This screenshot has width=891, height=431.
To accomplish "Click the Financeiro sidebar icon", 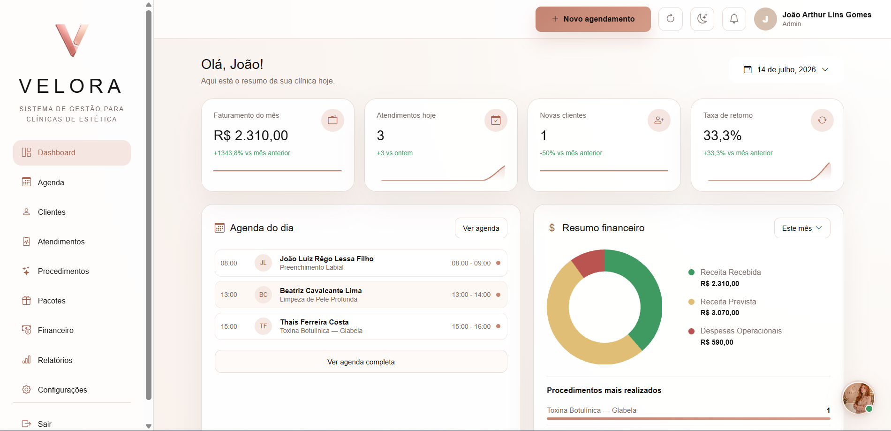I will 26,330.
